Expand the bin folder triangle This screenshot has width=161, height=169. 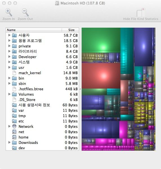(x=9, y=78)
